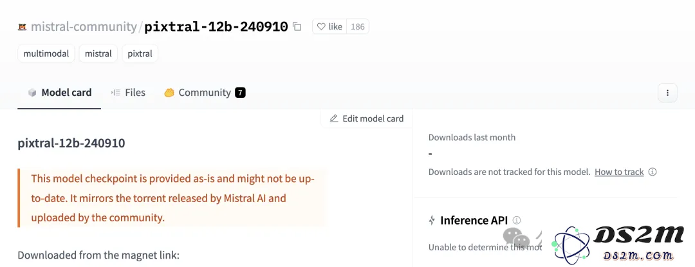Open the mistral-community organization link
Screen dimensions: 695x267
tap(84, 27)
